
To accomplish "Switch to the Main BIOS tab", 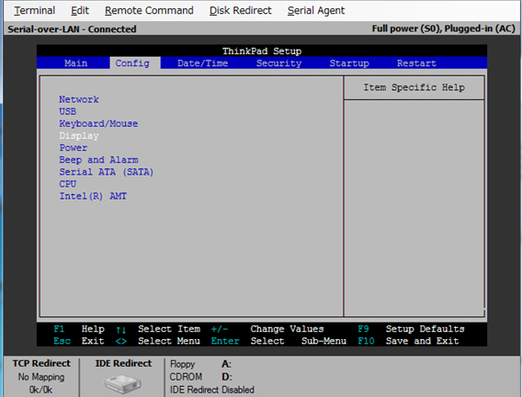I will coord(76,63).
